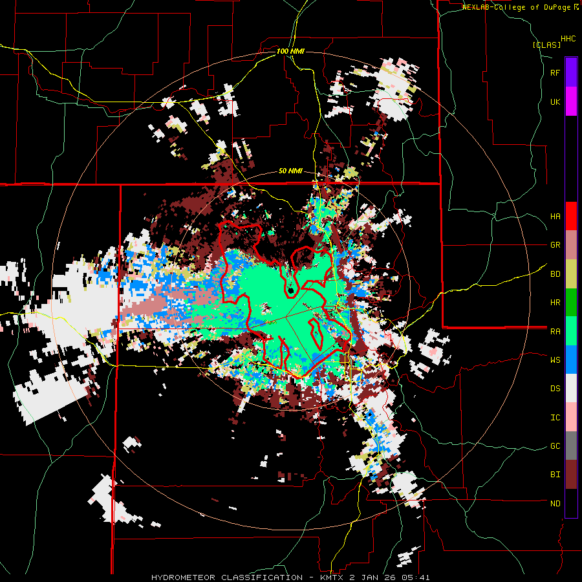Click the 'ND' legend label

coord(555,504)
